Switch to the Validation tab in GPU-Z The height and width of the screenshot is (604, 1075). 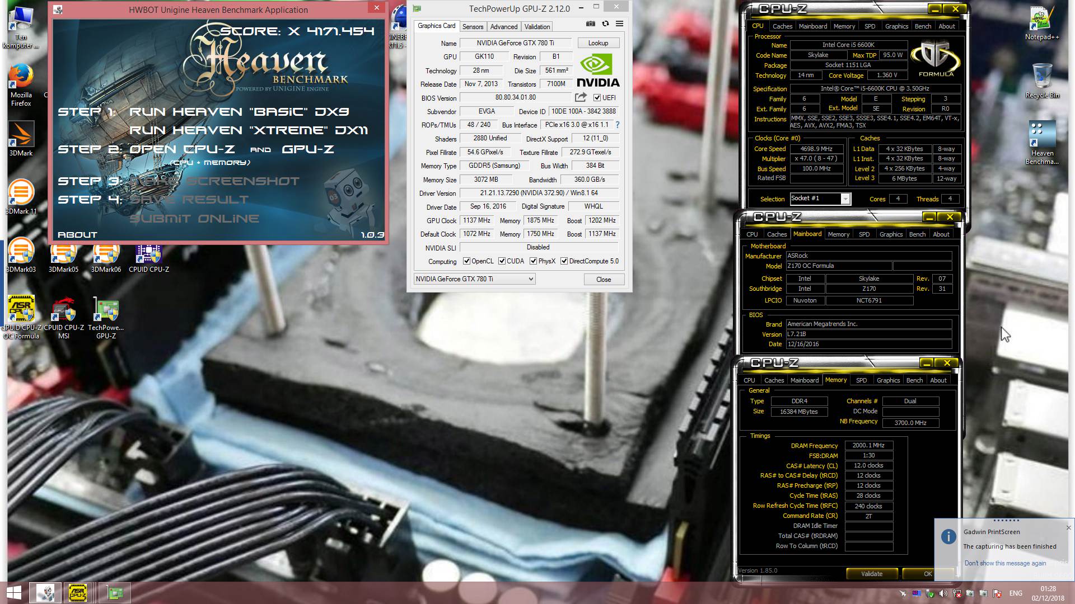(537, 27)
